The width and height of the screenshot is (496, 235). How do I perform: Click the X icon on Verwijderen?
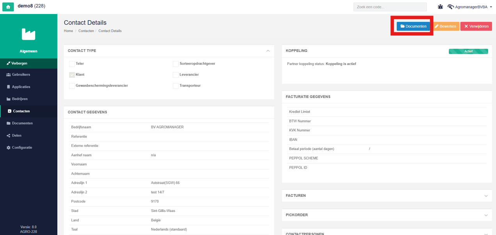[466, 26]
